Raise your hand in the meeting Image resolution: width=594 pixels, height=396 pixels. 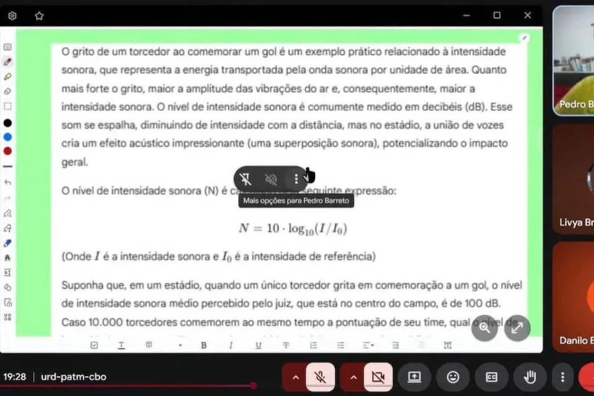click(530, 377)
